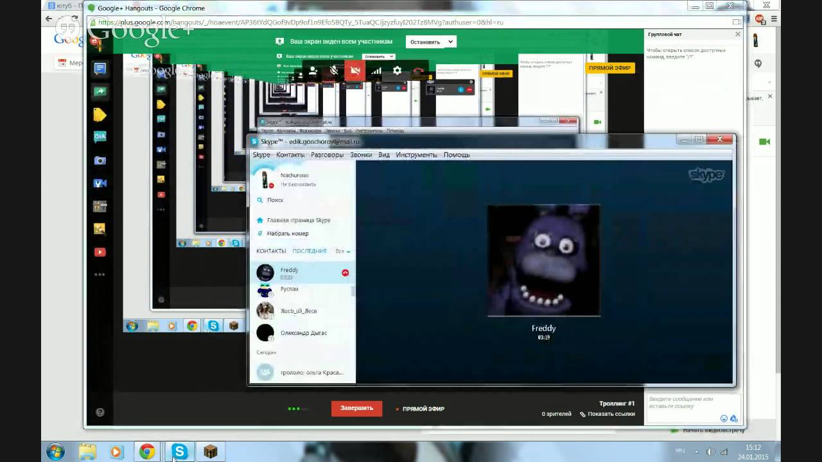Select the трололо; ольга Краса conversation
Screen dimensions: 822x462
[x=301, y=372]
